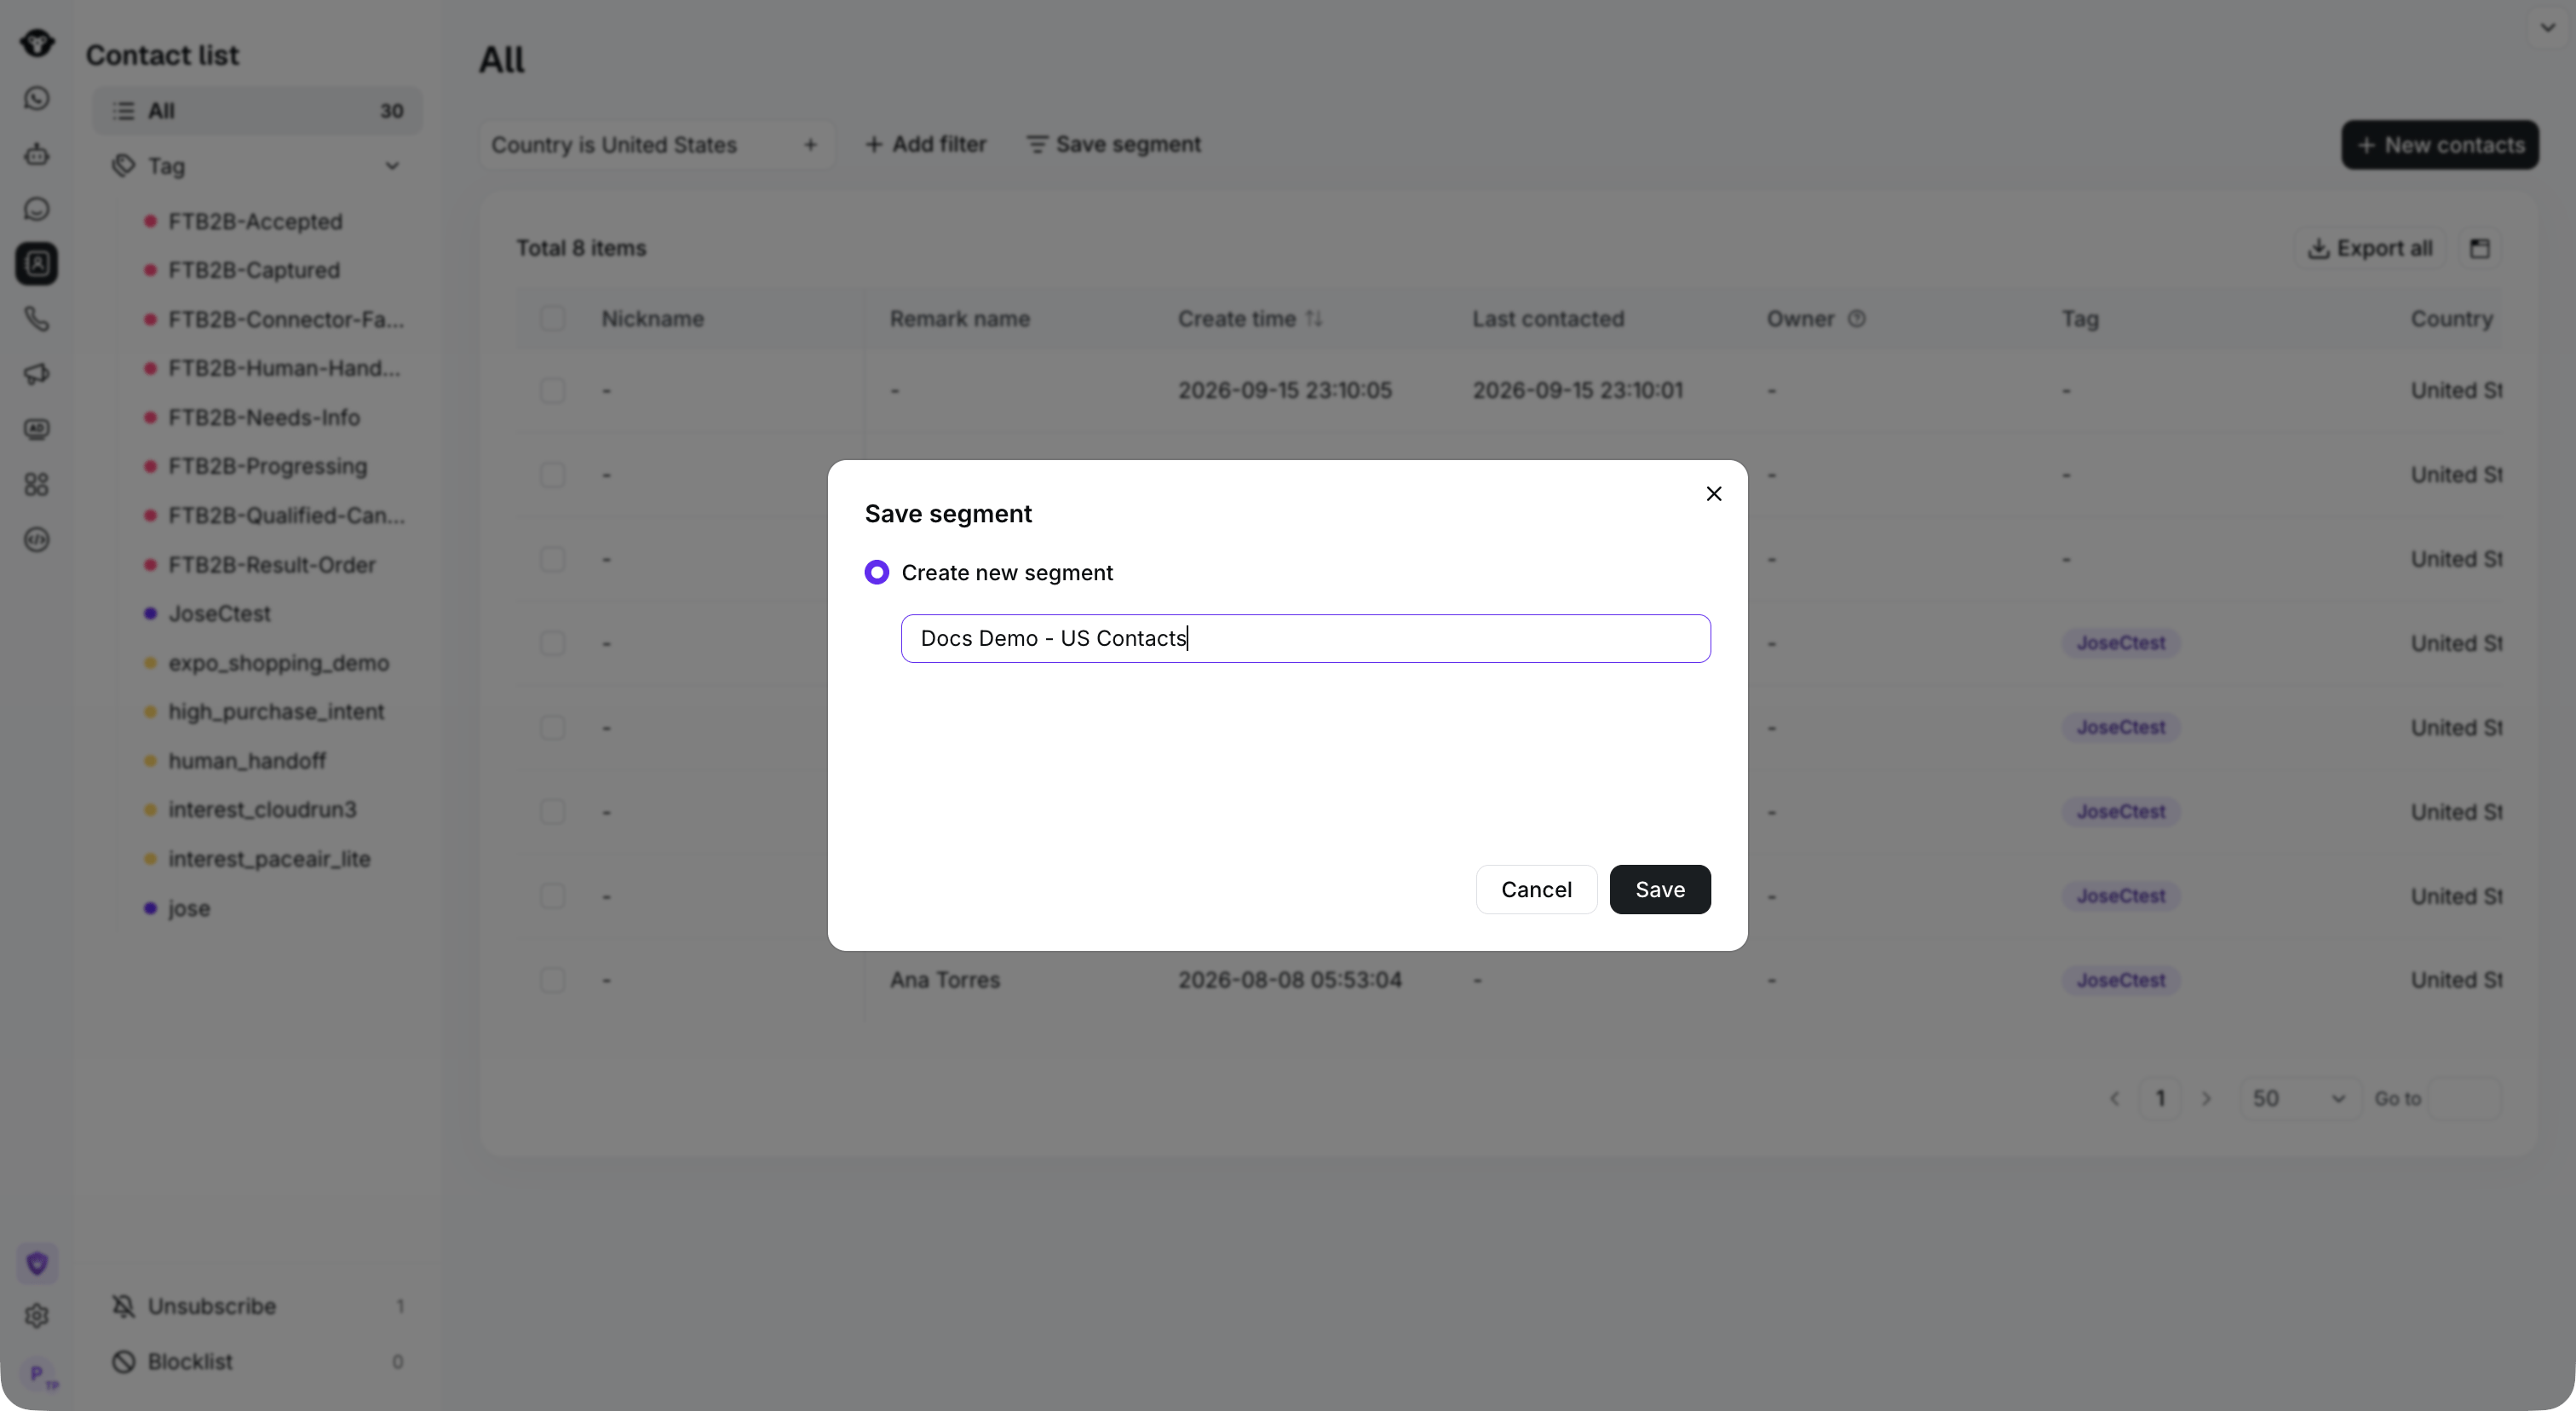Expand the top-right corner chevron

(x=2548, y=28)
